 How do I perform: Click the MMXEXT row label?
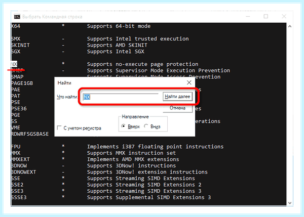tap(20, 159)
